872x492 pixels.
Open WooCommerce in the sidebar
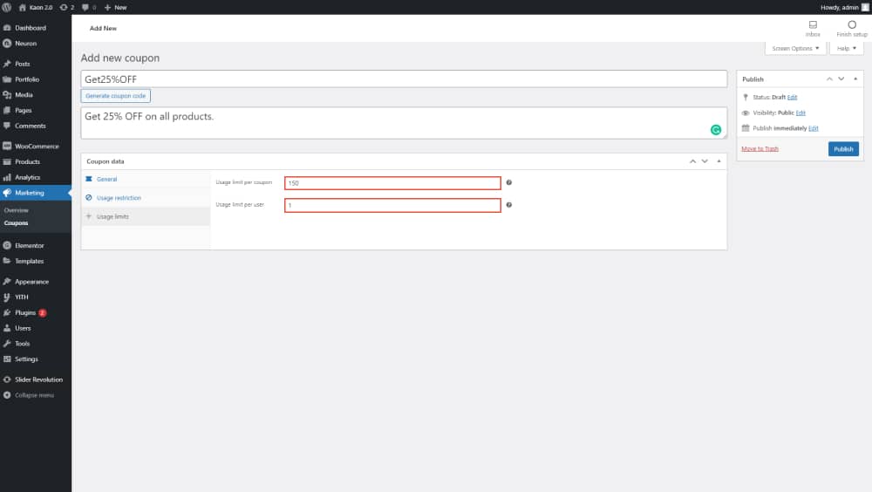pos(36,146)
